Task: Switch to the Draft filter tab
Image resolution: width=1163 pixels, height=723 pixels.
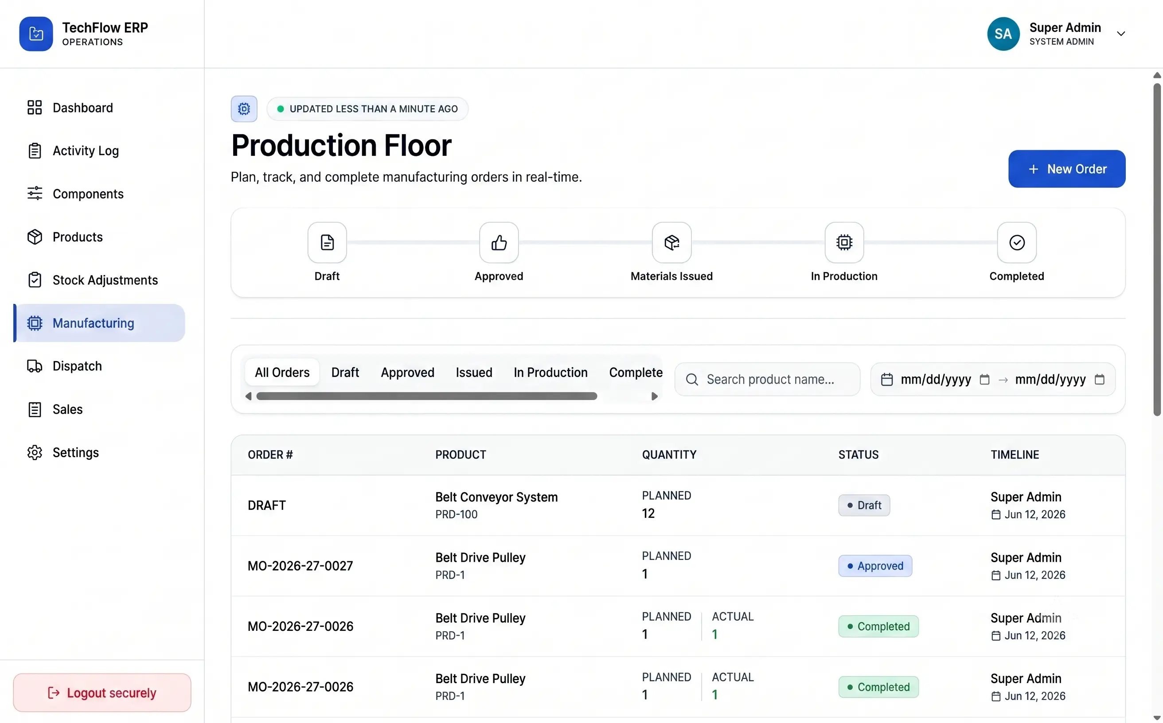Action: point(345,373)
